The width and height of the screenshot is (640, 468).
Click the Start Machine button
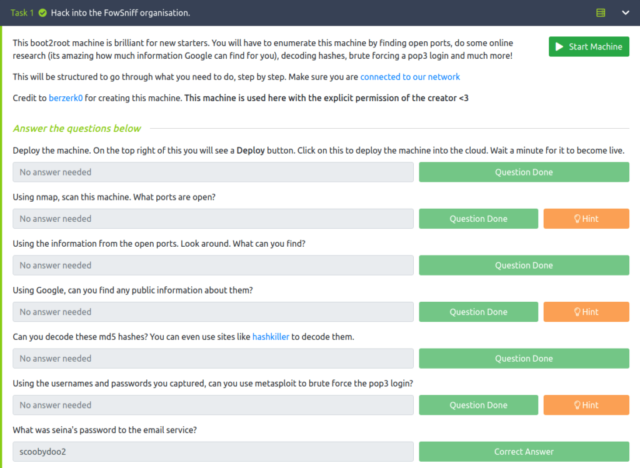pyautogui.click(x=589, y=46)
